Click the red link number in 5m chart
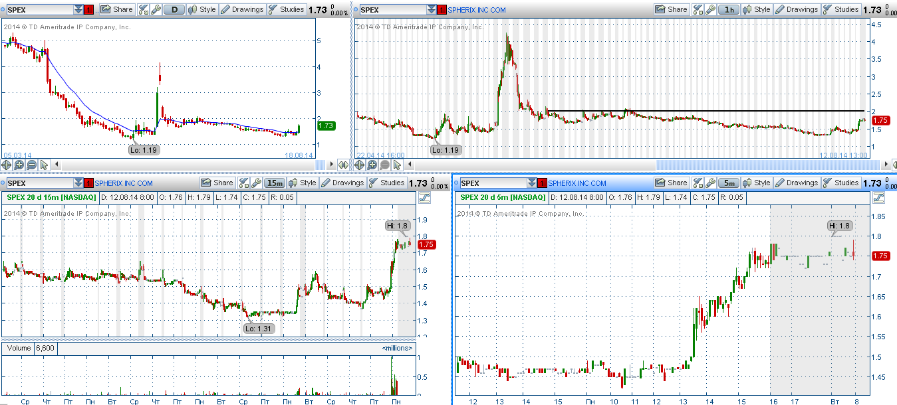Image resolution: width=897 pixels, height=405 pixels. [x=542, y=183]
